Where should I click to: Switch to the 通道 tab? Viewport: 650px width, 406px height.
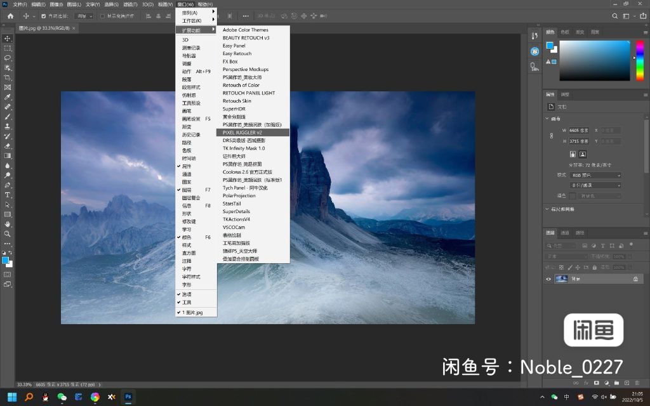pos(564,233)
